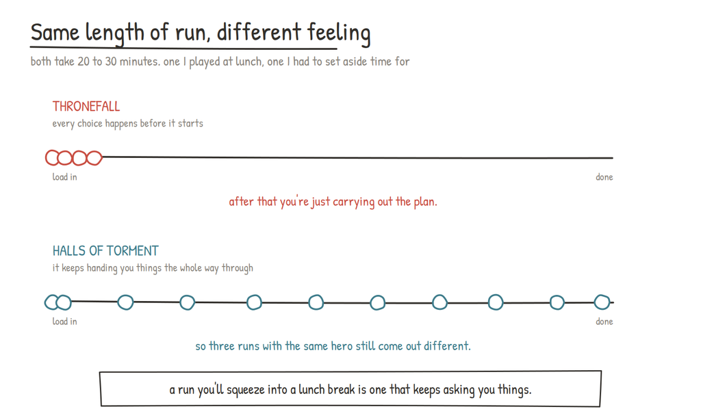The image size is (701, 420).
Task: Click the subtitle about 20 to 30 minutes
Action: pos(220,62)
